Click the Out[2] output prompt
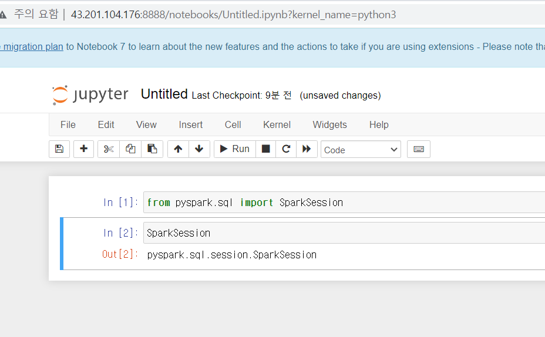 [120, 254]
